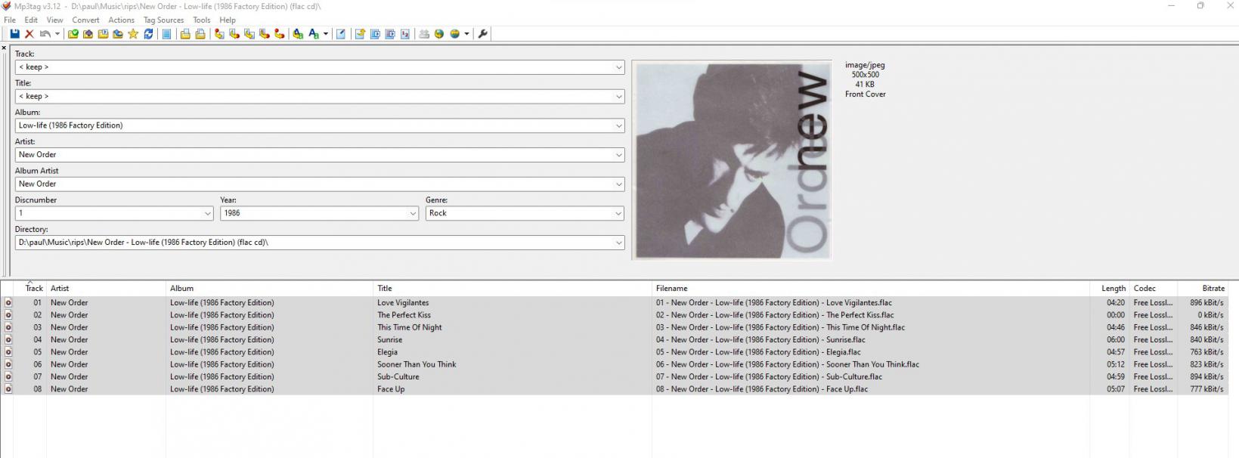1239x458 pixels.
Task: Click the star Favorites icon in toolbar
Action: pyautogui.click(x=133, y=34)
